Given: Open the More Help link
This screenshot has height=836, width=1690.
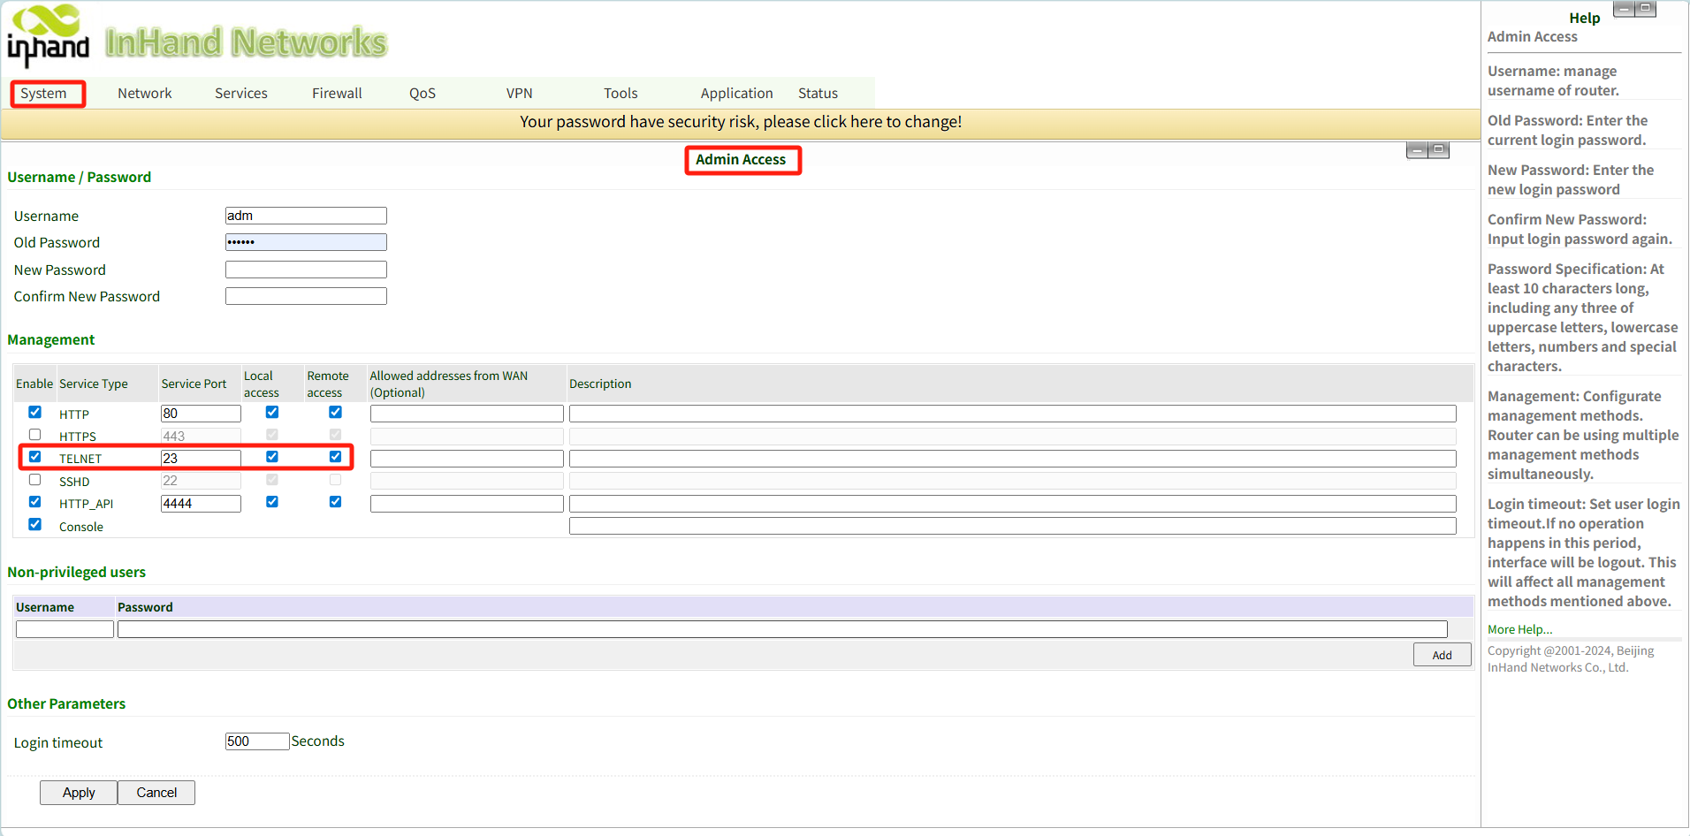Looking at the screenshot, I should pyautogui.click(x=1519, y=629).
